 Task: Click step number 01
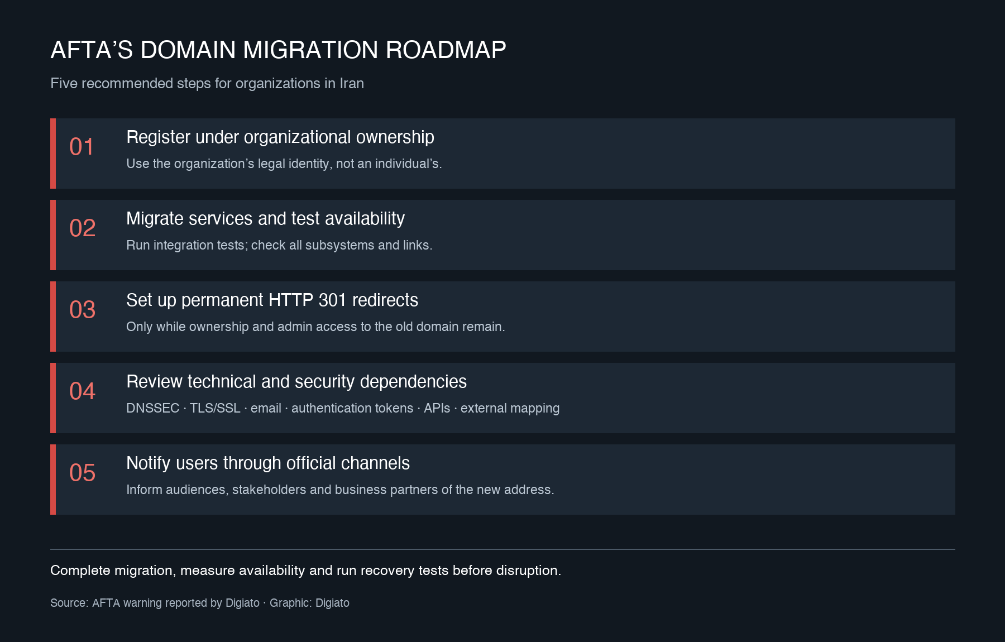(82, 147)
